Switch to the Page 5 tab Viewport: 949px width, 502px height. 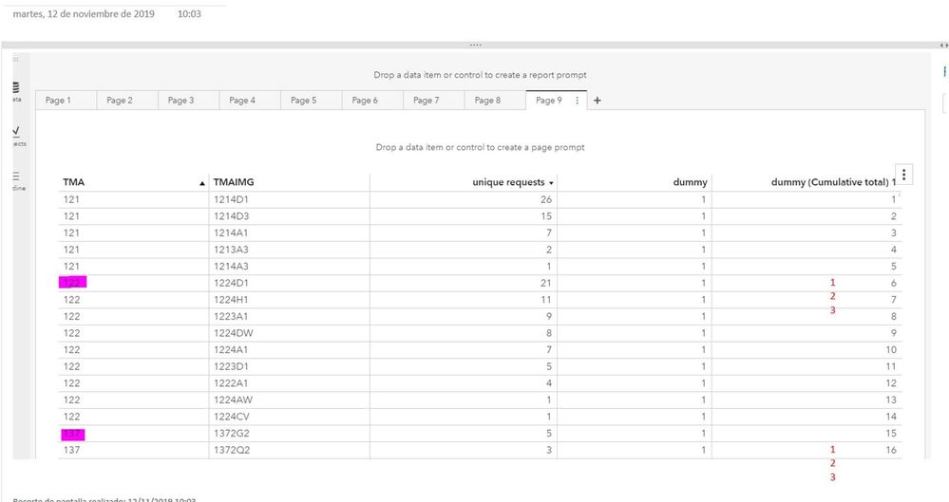tap(303, 101)
